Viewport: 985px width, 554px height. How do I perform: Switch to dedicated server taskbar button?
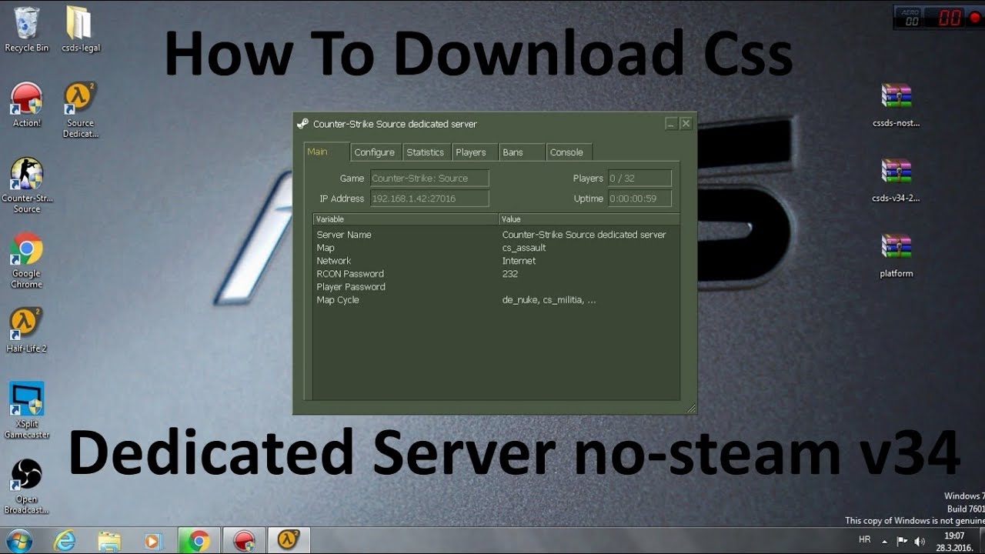pyautogui.click(x=289, y=541)
